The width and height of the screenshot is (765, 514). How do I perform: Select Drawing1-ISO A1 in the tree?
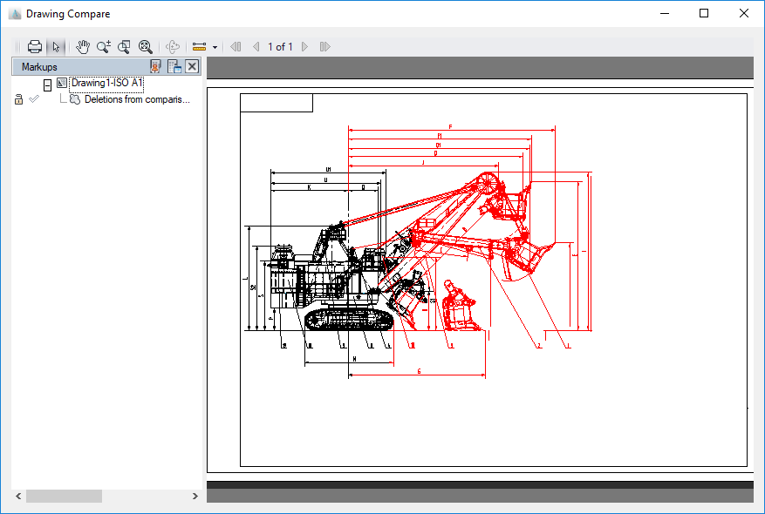tap(106, 84)
